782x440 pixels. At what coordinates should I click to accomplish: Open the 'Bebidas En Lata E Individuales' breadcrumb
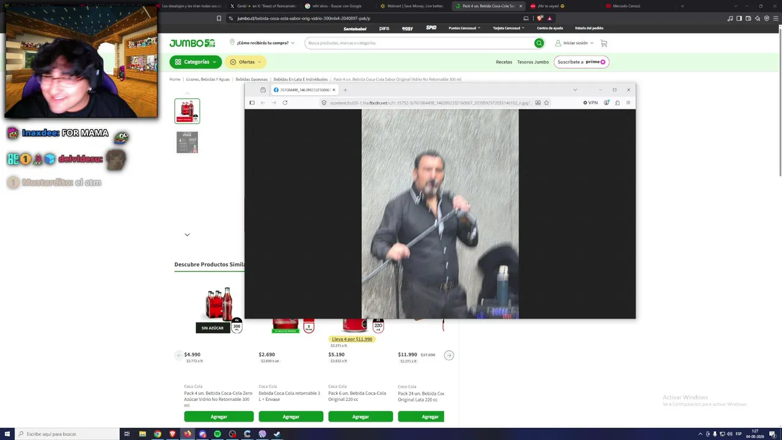(301, 79)
